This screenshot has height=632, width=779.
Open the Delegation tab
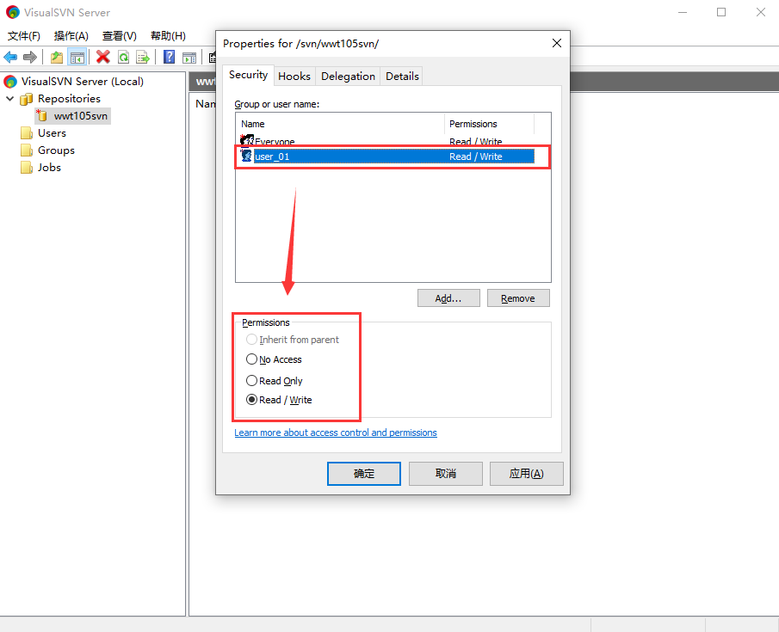(348, 76)
